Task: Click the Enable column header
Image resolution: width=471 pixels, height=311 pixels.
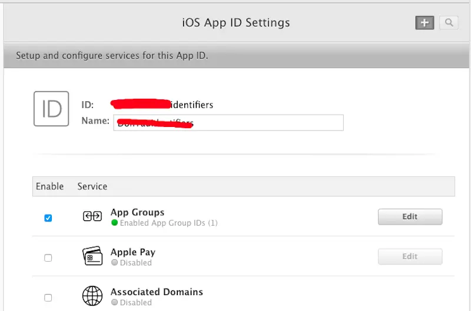Action: [x=49, y=186]
